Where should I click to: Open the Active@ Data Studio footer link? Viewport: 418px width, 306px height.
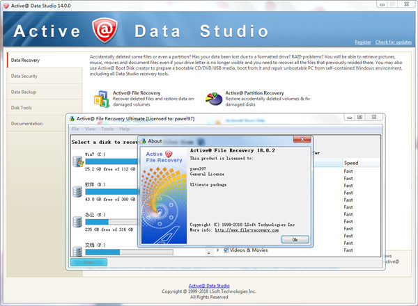pyautogui.click(x=209, y=286)
